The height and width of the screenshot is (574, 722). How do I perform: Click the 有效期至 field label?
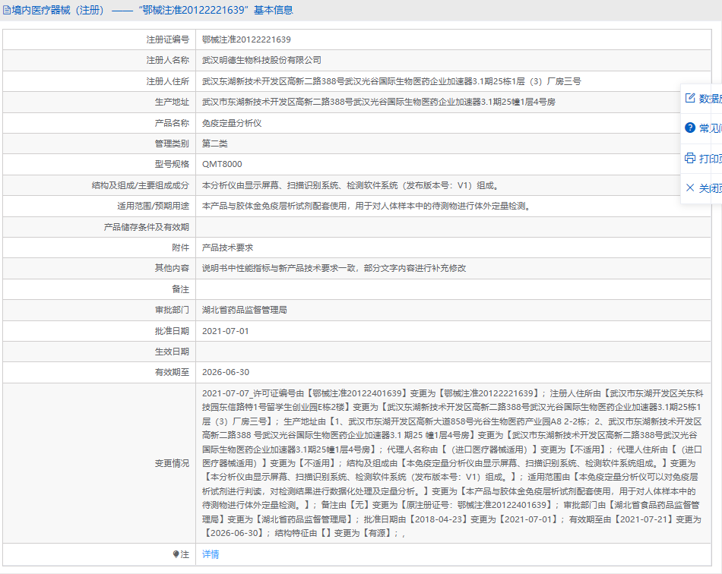click(x=172, y=372)
